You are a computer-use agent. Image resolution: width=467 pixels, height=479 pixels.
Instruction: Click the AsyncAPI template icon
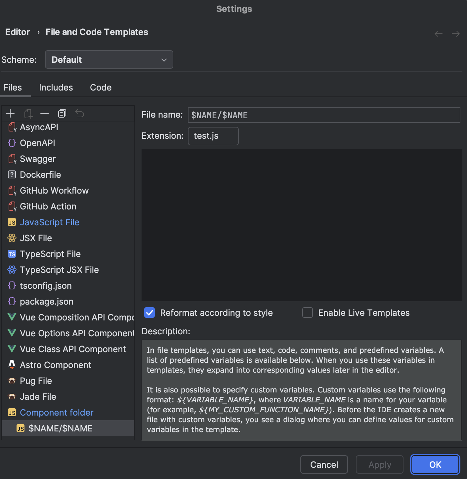click(12, 127)
